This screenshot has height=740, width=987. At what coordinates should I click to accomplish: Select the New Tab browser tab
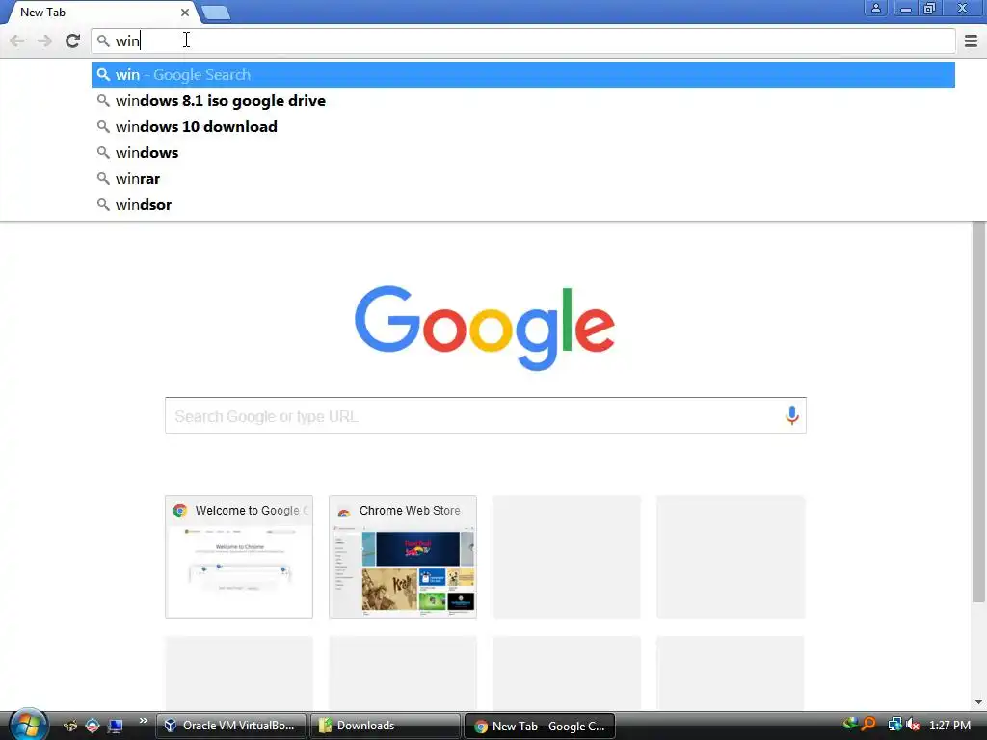click(x=100, y=13)
